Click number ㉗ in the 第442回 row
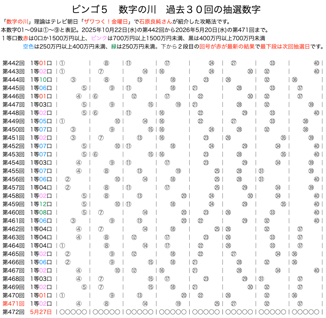Viewport: 326px width, 318px height. pos(234,63)
